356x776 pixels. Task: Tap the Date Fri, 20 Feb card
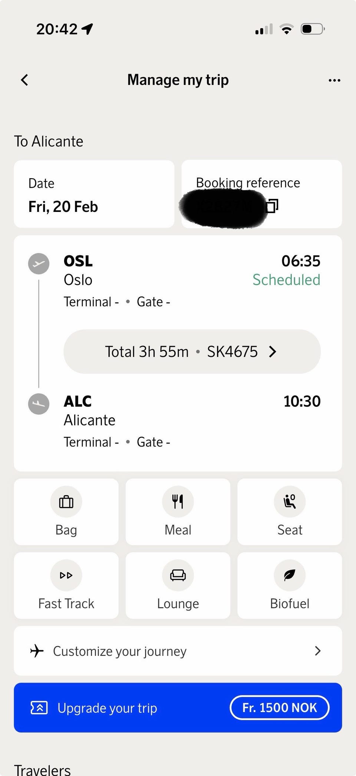coord(94,194)
